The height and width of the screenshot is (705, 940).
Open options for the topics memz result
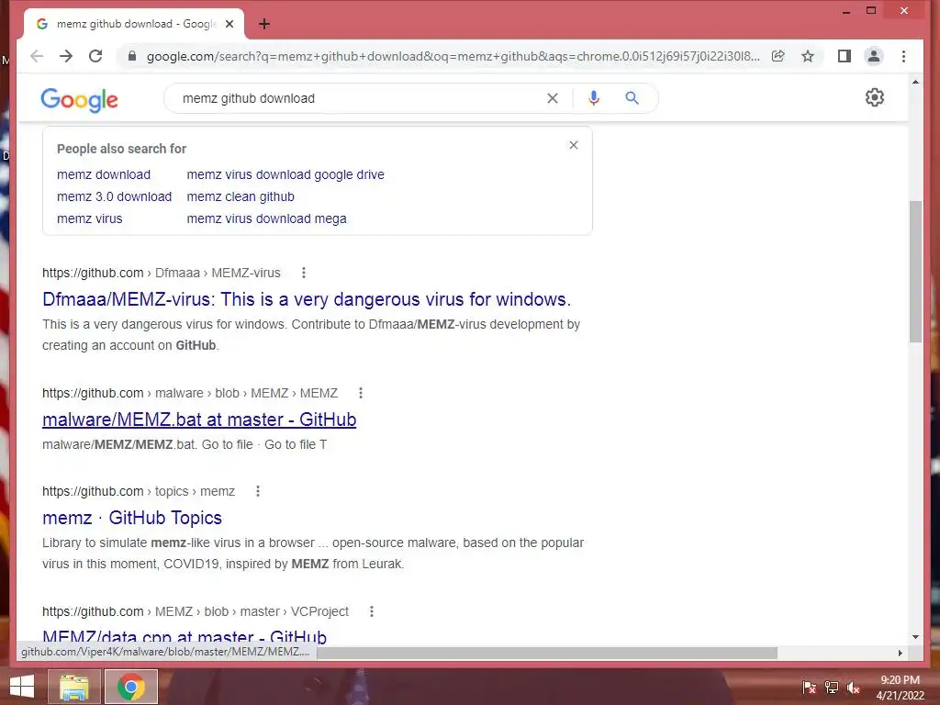[258, 492]
